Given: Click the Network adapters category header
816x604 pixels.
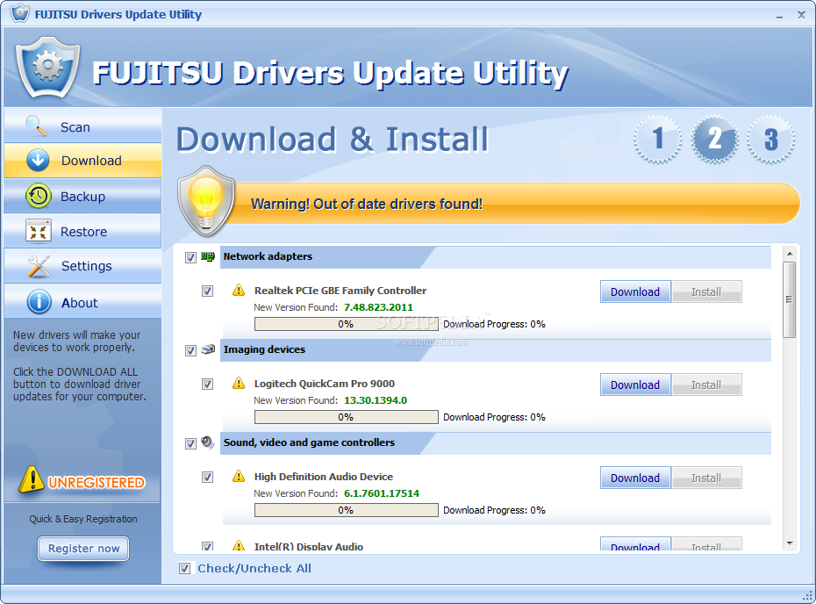Looking at the screenshot, I should pos(496,257).
